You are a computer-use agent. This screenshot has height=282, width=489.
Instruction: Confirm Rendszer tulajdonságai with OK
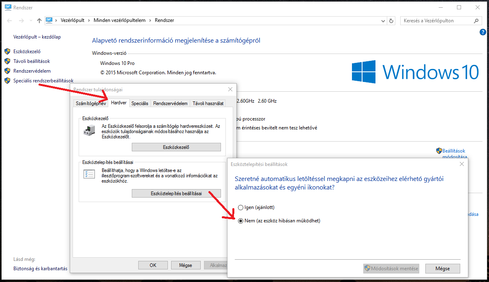(x=153, y=265)
